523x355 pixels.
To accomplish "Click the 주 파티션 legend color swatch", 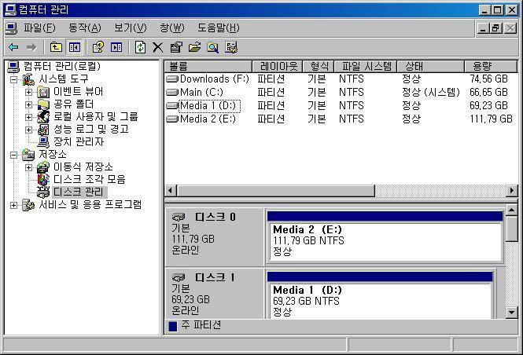I will 173,327.
